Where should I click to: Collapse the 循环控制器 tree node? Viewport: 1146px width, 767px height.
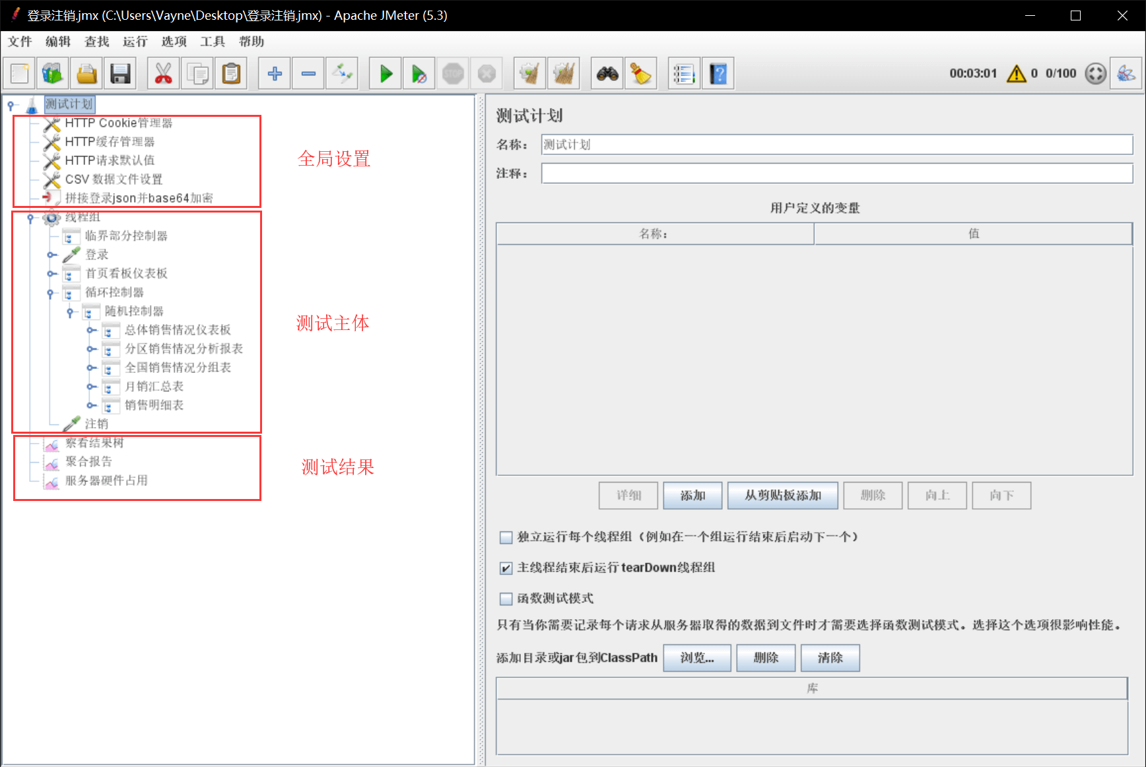click(x=50, y=293)
